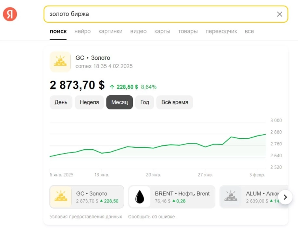Select the Неделя chart period
The height and width of the screenshot is (228, 298).
click(x=89, y=102)
